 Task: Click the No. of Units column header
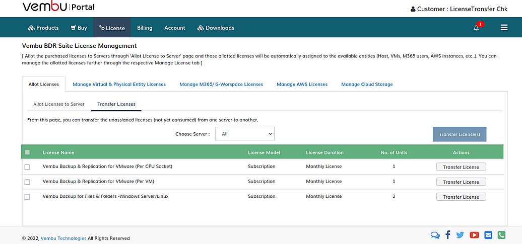click(x=394, y=152)
